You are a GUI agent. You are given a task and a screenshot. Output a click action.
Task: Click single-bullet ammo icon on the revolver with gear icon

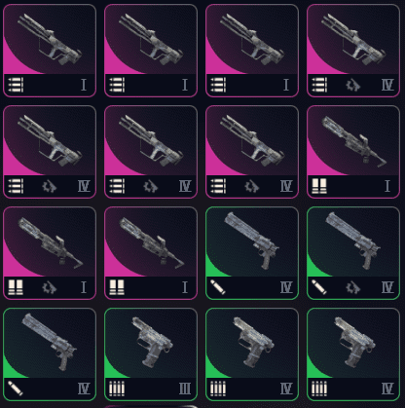coord(318,287)
